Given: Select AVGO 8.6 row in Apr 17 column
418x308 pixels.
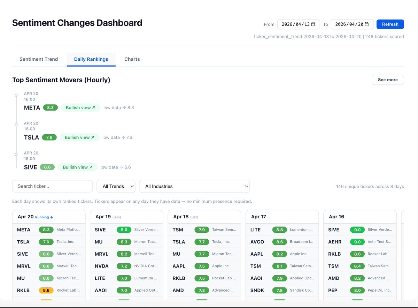Looking at the screenshot, I should pos(282,242).
